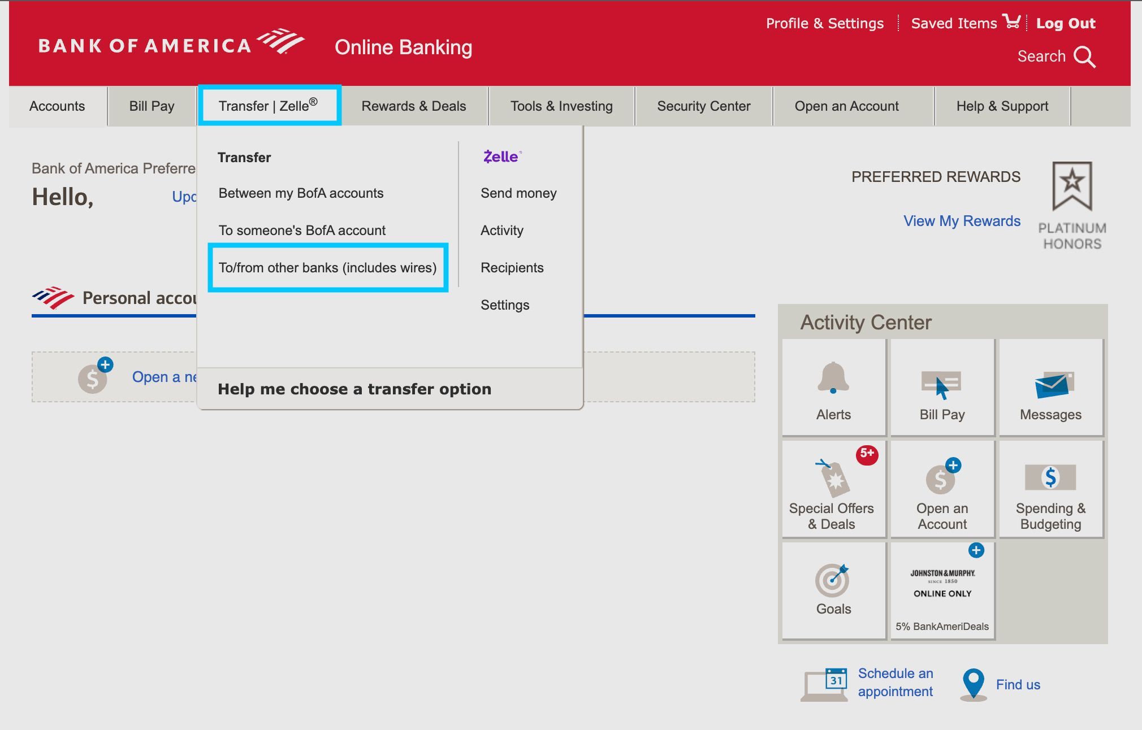Screen dimensions: 1142x730
Task: Choose Zelle Activity option
Action: pyautogui.click(x=502, y=231)
